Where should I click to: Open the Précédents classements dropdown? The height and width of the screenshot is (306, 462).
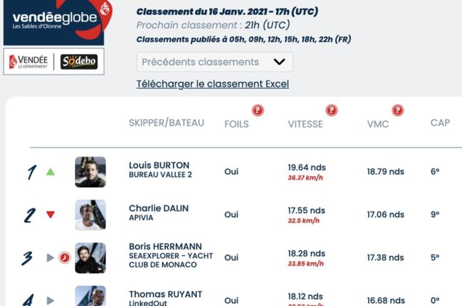click(x=215, y=62)
